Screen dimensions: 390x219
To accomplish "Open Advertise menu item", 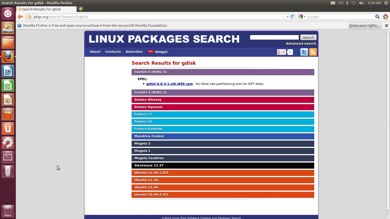I will point(134,52).
